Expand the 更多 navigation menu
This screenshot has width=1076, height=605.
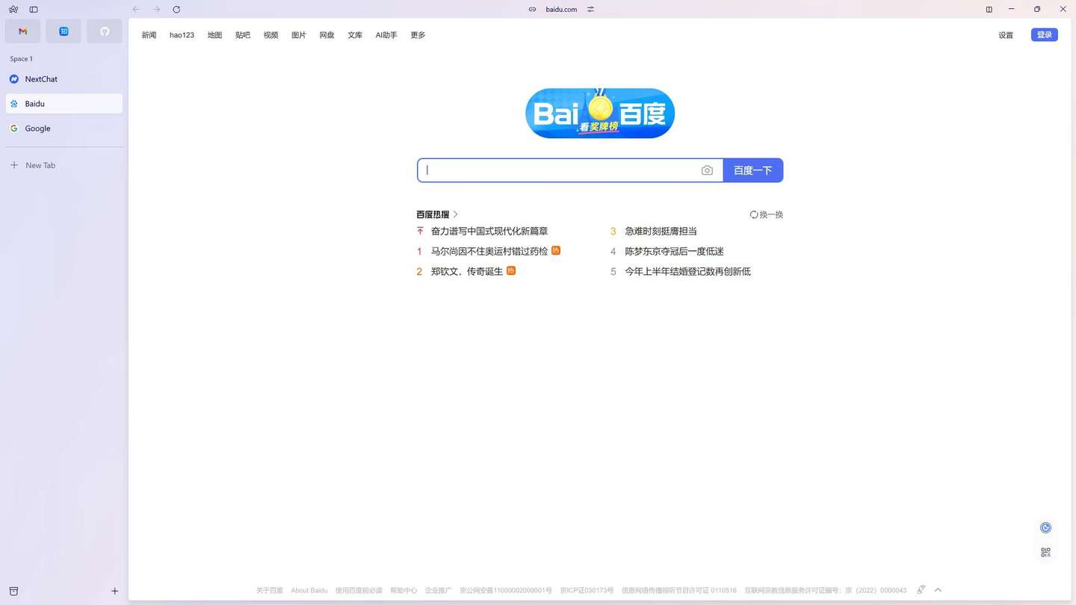coord(418,35)
